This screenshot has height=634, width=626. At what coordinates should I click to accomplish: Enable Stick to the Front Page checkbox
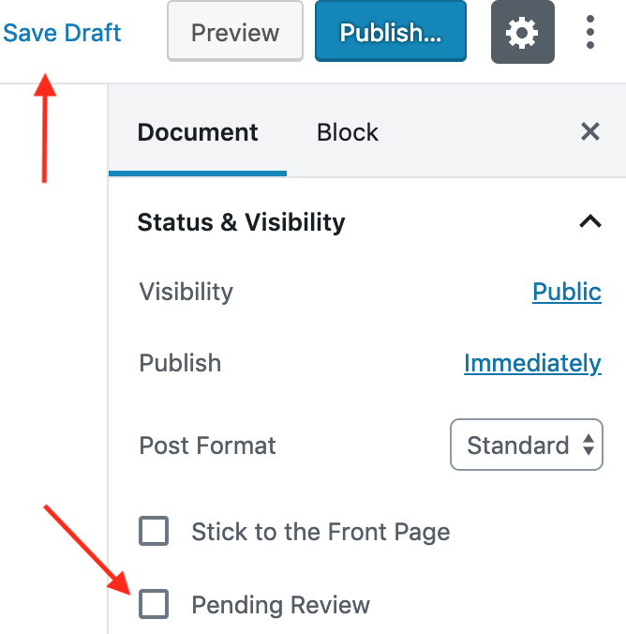[154, 532]
